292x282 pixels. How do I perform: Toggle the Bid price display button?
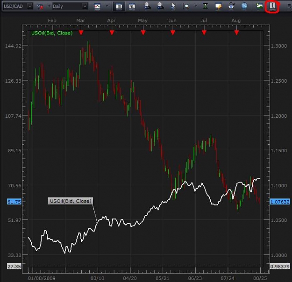click(119, 7)
